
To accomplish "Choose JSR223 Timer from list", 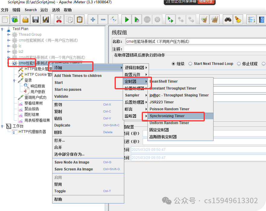I will (x=180, y=102).
